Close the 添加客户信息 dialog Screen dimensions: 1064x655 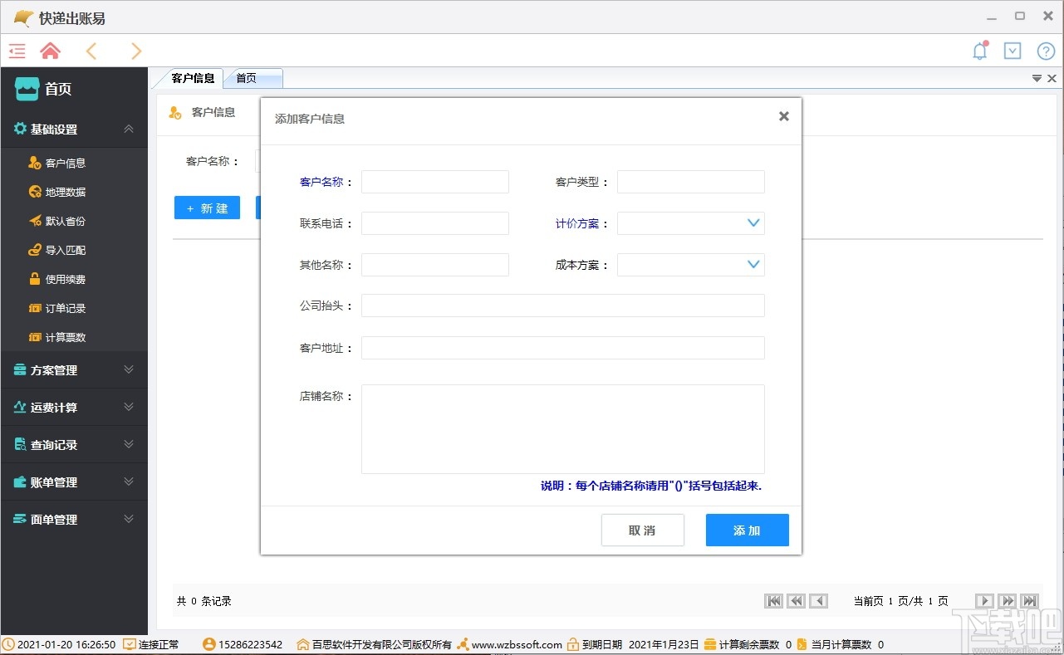783,116
